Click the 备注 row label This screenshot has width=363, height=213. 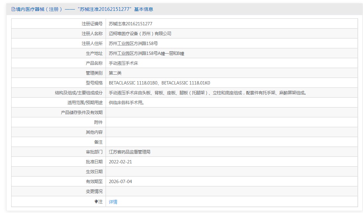98,142
